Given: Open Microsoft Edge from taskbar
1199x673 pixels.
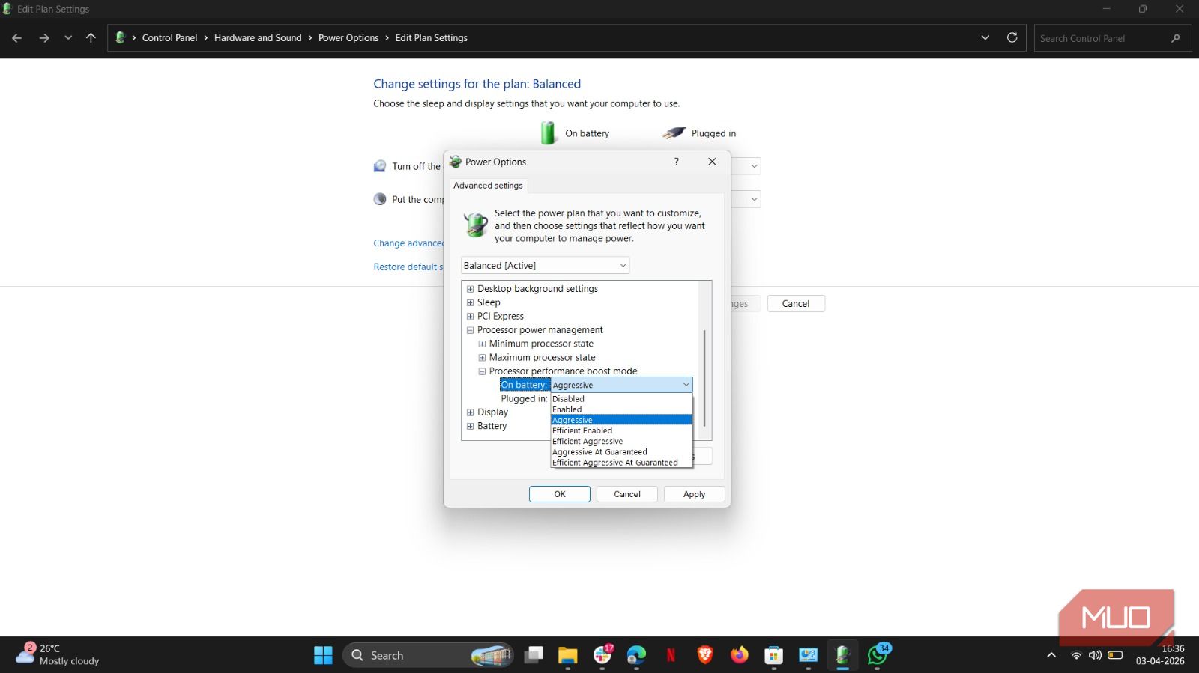Looking at the screenshot, I should [x=636, y=655].
